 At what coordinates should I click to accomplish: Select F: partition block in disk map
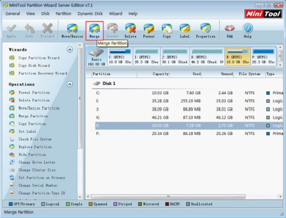[264, 56]
